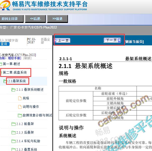
Task: Return to main directory with 返回主目录
Action: click(12, 19)
